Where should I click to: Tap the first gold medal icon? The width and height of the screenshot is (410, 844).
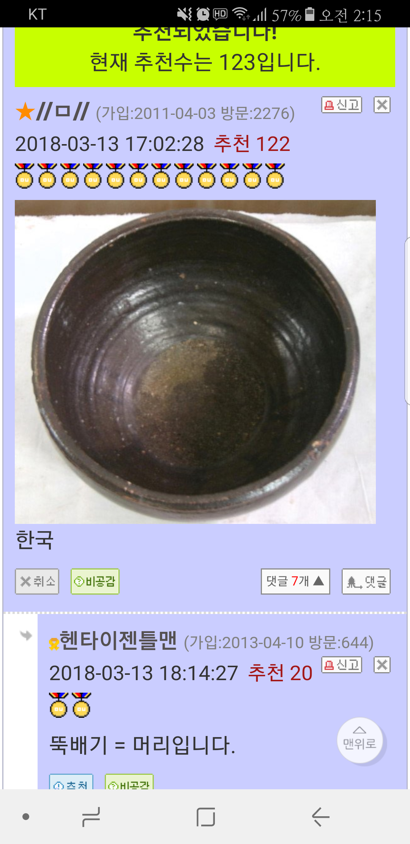pos(25,176)
